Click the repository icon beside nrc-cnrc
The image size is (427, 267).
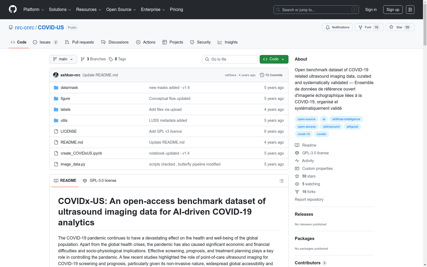tap(11, 28)
